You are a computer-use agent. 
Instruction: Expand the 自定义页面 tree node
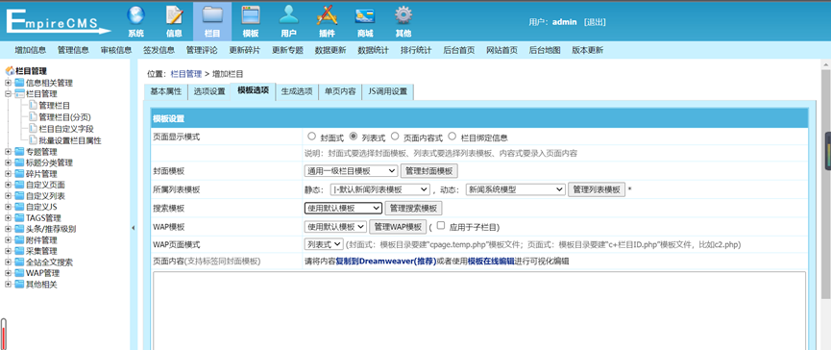[x=8, y=185]
